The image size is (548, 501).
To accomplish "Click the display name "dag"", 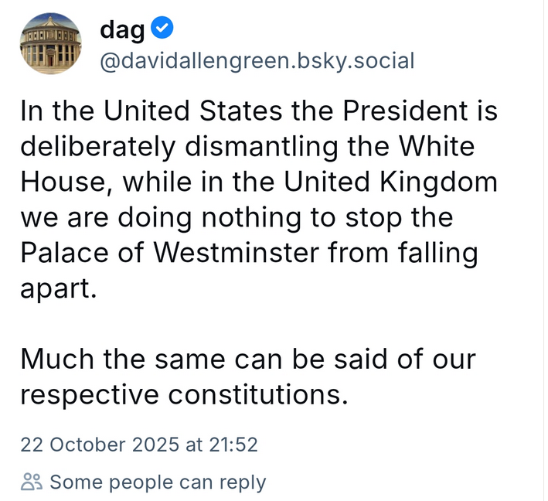I will (x=121, y=29).
